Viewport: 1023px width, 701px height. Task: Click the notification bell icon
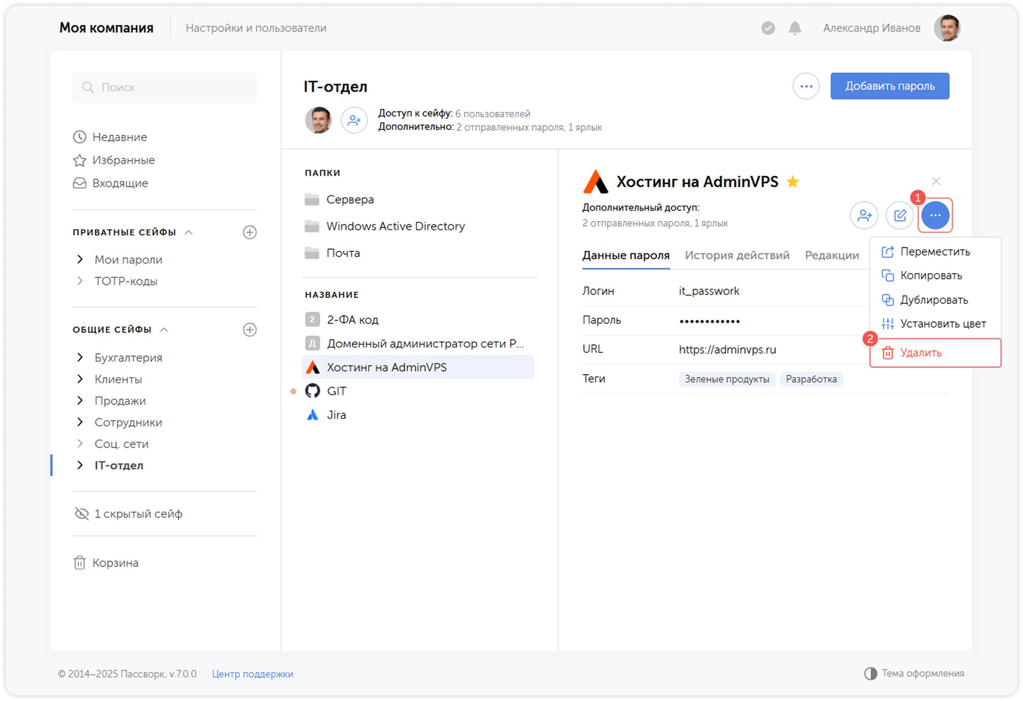(x=795, y=28)
